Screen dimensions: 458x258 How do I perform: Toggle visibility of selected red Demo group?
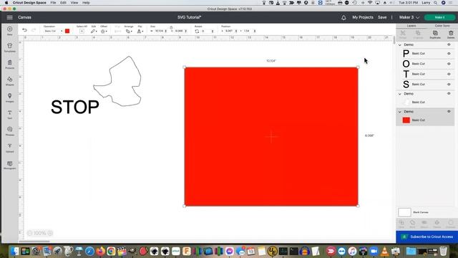click(449, 112)
